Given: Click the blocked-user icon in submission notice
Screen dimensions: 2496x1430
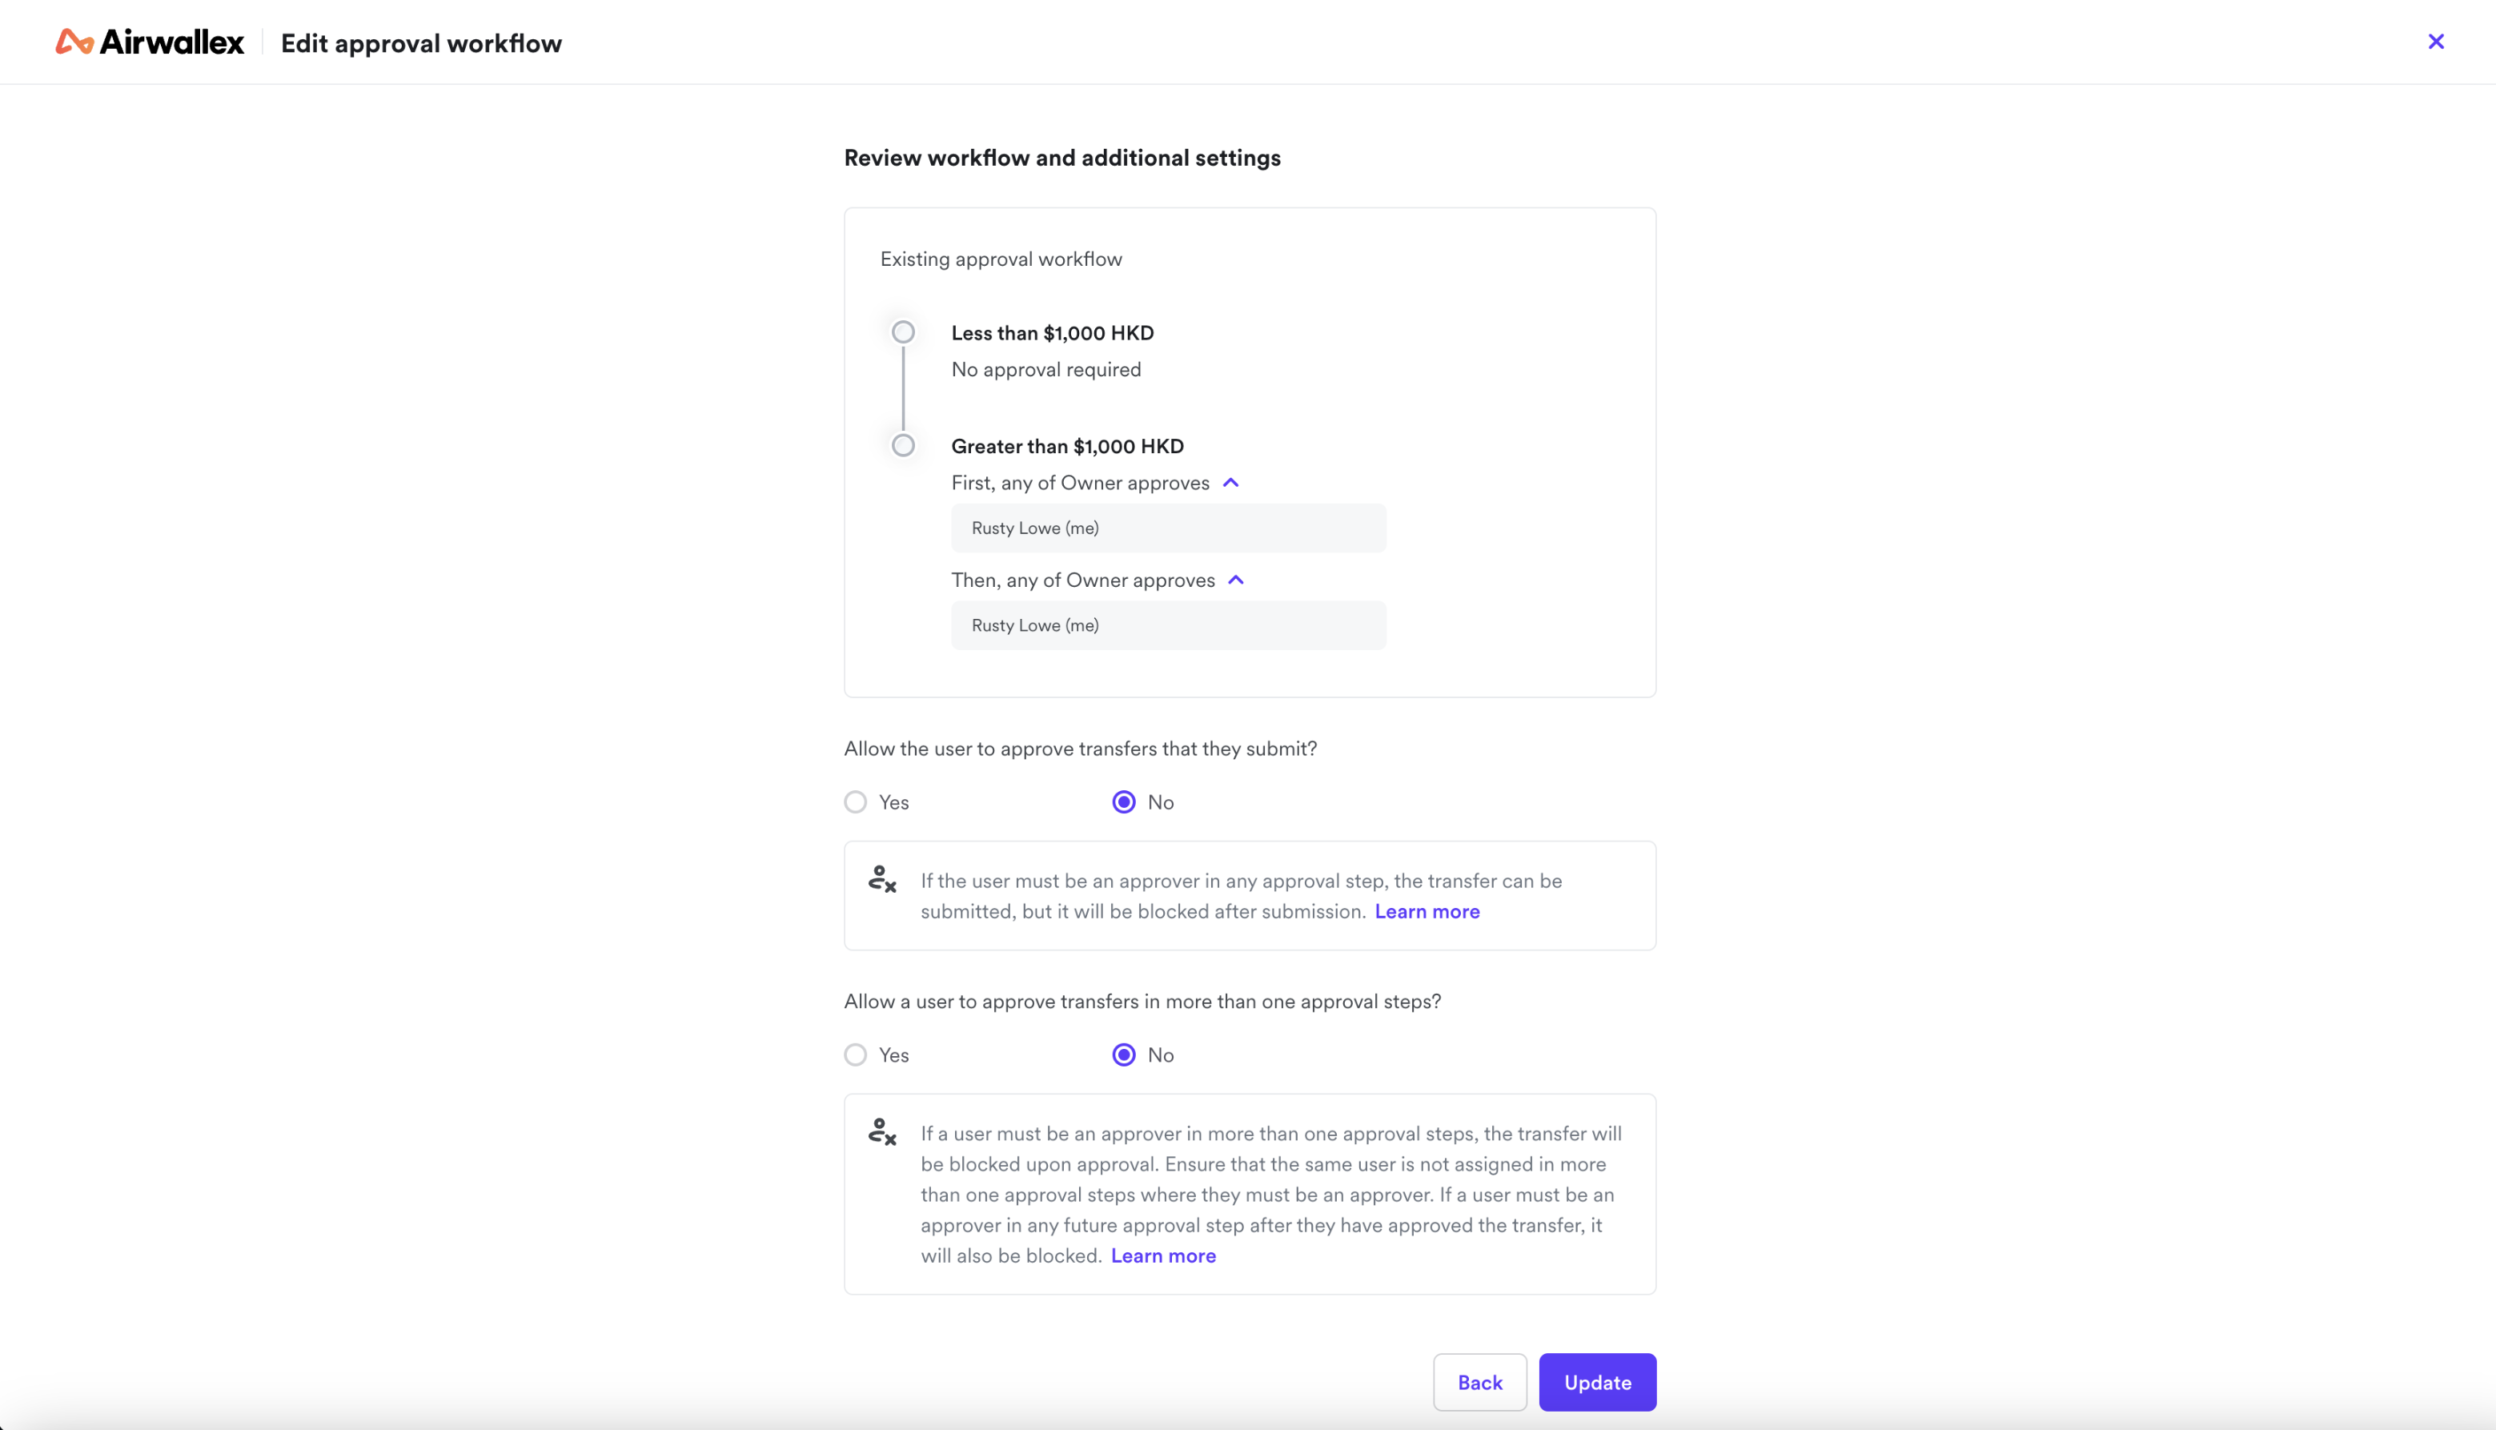Looking at the screenshot, I should point(881,879).
